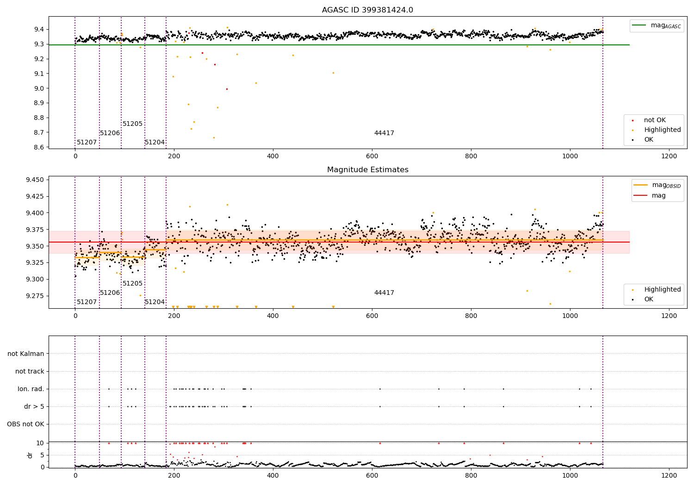Click the mag AGASC legend label text
Screen dimensions: 694x486
point(666,26)
